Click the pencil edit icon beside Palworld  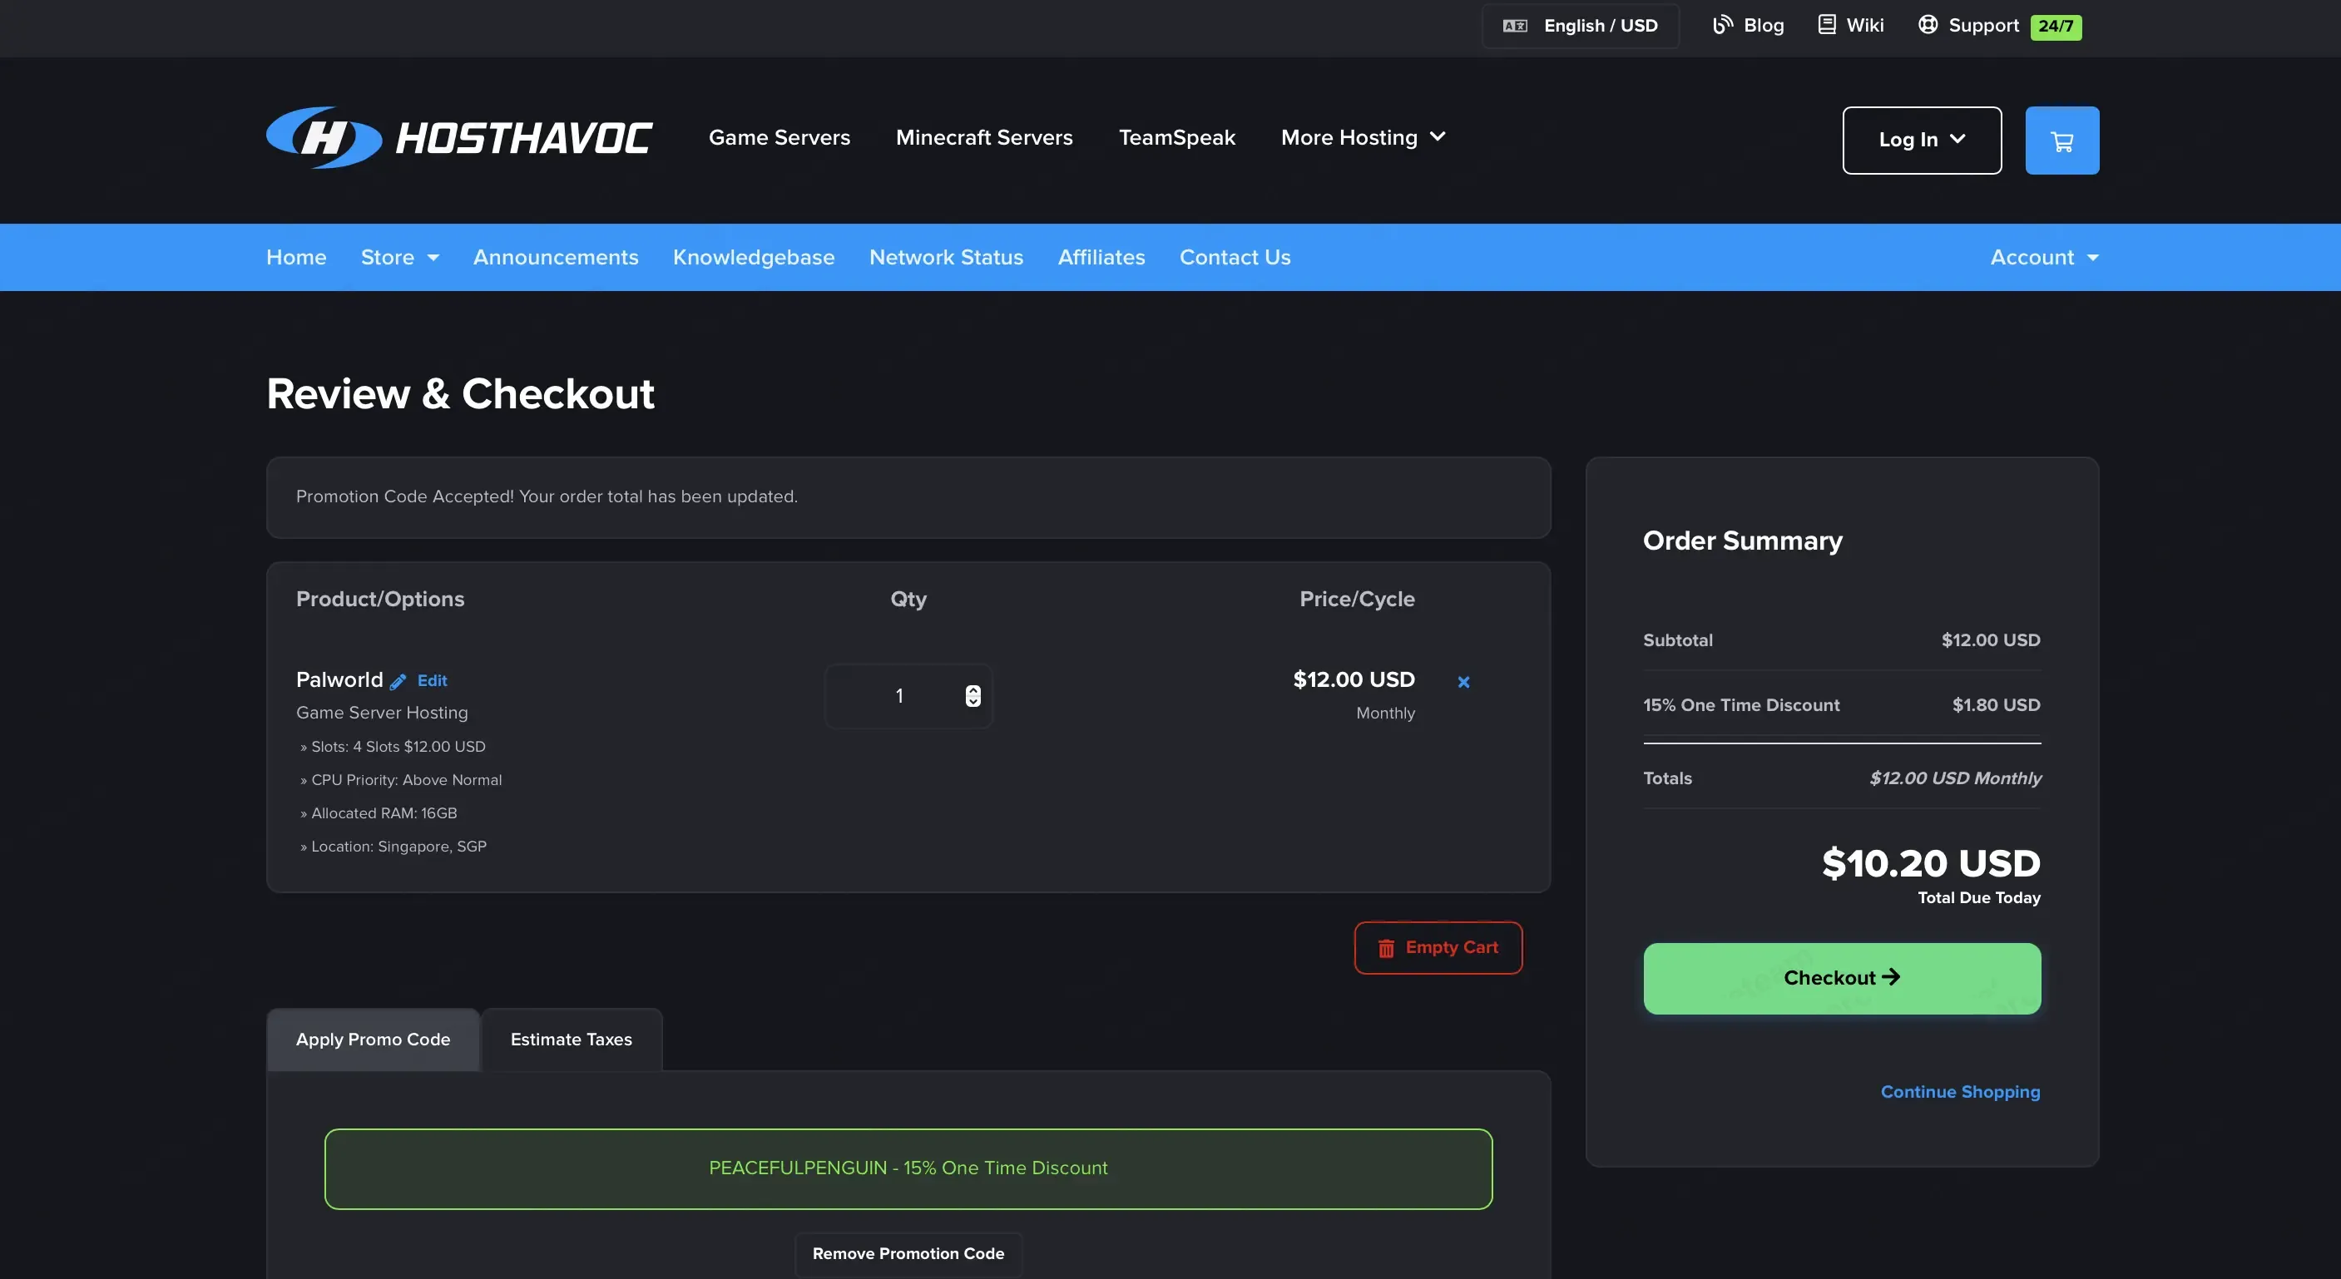(398, 681)
